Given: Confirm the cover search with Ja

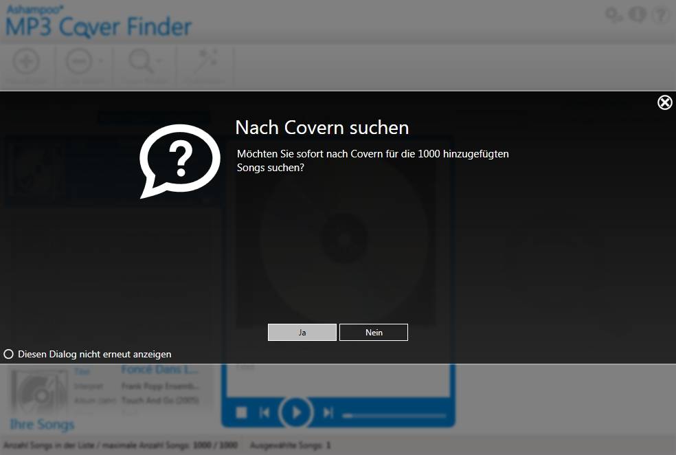Looking at the screenshot, I should tap(302, 332).
